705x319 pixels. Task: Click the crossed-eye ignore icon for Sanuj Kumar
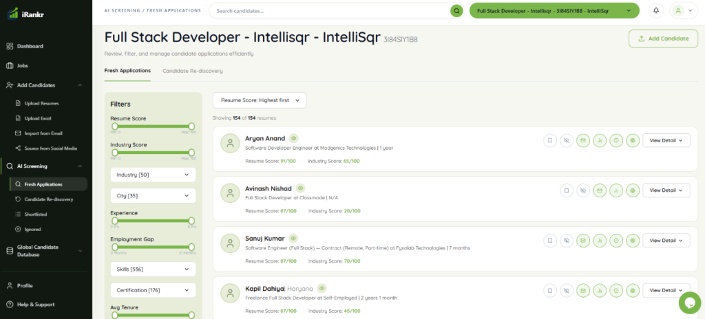coord(566,241)
